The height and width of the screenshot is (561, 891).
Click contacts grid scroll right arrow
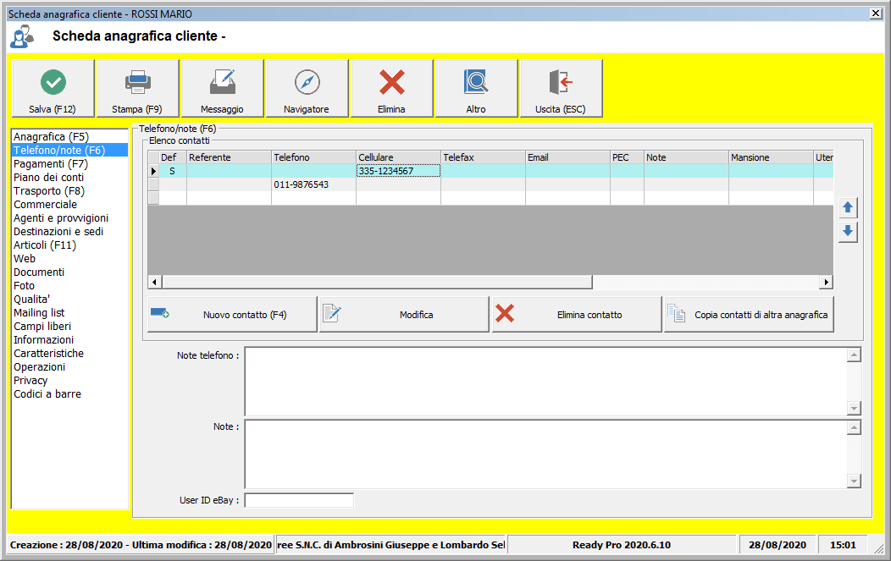tap(827, 282)
